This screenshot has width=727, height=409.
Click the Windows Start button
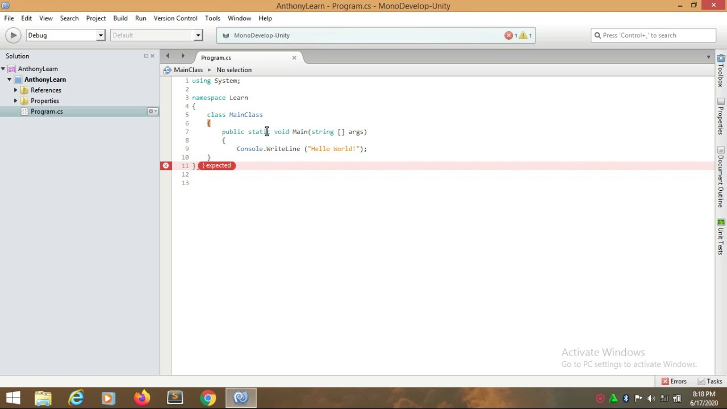click(x=13, y=398)
